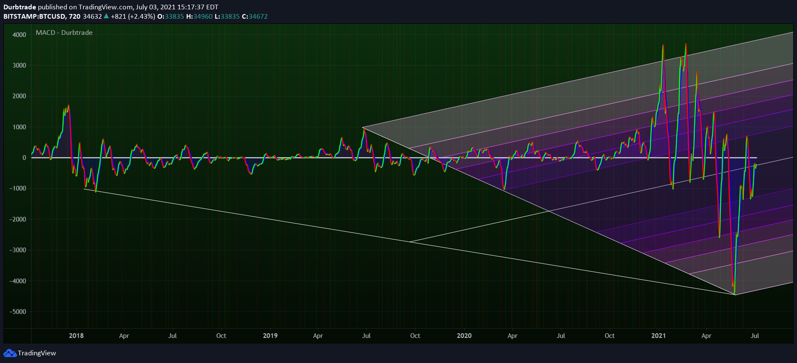This screenshot has width=797, height=363.
Task: Click the Jul label after 2019
Action: 366,336
